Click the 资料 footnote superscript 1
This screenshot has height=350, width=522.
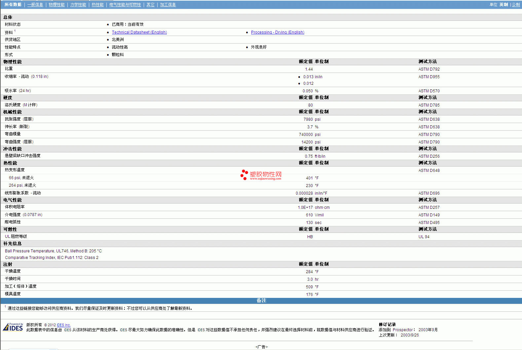[15, 31]
